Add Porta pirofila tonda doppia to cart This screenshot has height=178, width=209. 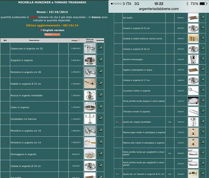pyautogui.click(x=202, y=101)
